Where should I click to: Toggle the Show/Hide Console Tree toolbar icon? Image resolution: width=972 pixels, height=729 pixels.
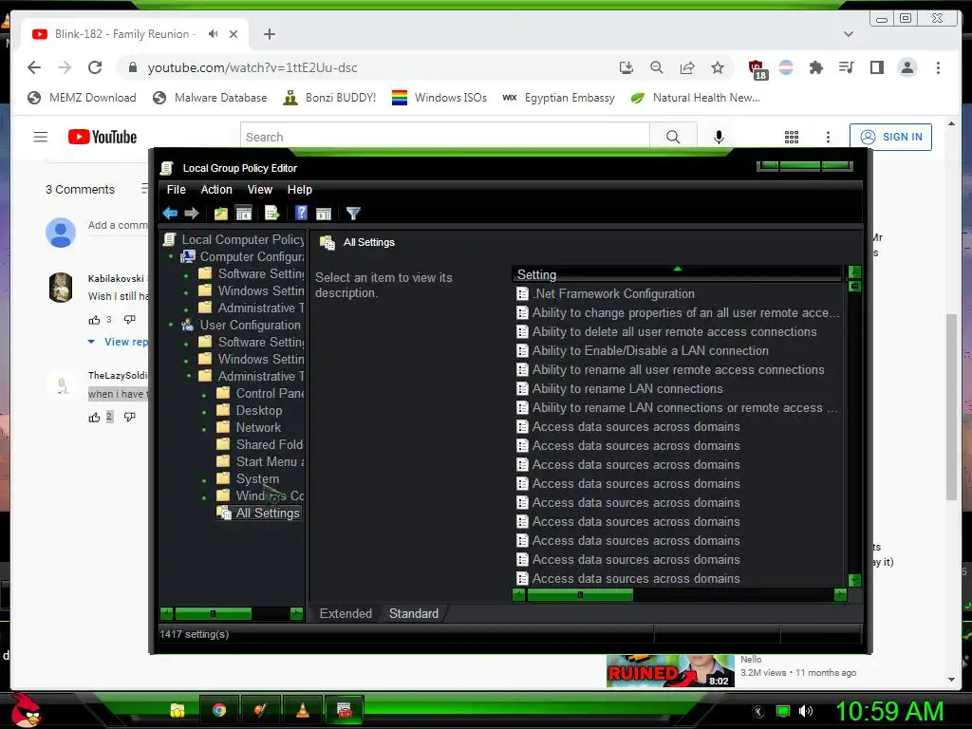click(x=244, y=214)
